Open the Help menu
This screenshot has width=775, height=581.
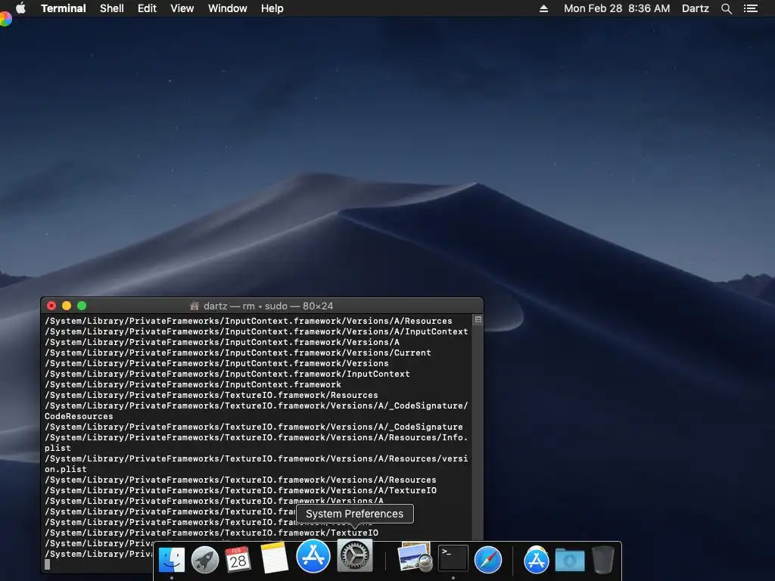pos(272,8)
